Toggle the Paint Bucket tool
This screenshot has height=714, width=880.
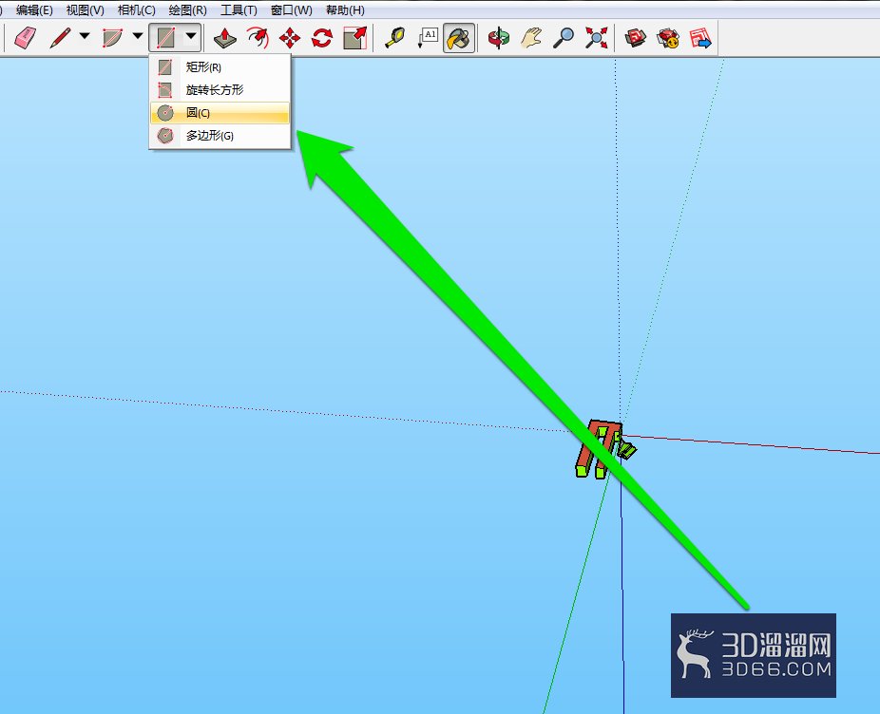(x=459, y=38)
